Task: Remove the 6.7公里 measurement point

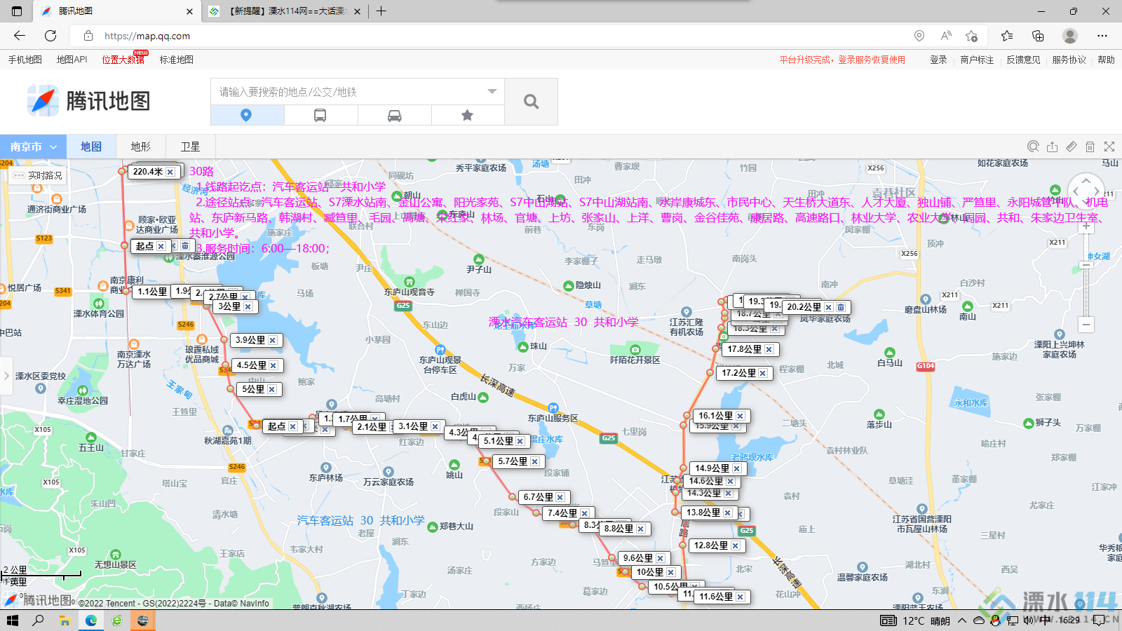Action: pyautogui.click(x=560, y=497)
